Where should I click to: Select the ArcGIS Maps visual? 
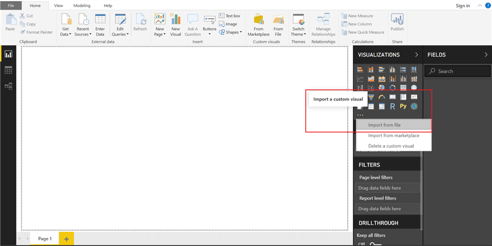coord(414,107)
